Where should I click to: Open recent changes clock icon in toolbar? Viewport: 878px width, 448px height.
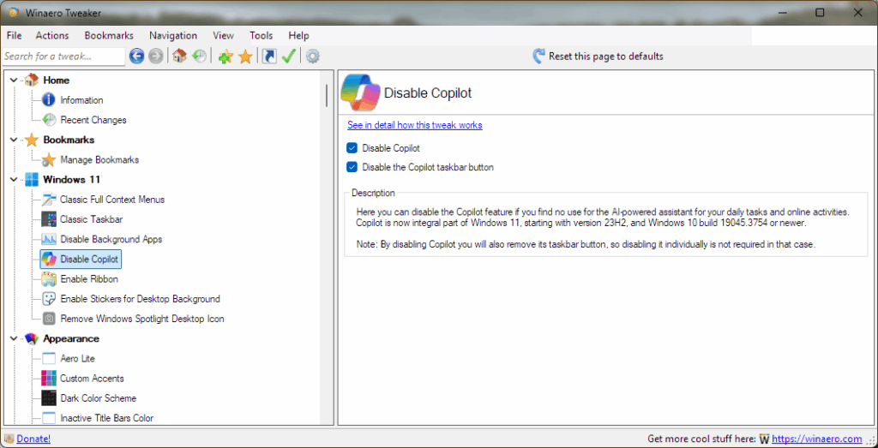[x=199, y=56]
